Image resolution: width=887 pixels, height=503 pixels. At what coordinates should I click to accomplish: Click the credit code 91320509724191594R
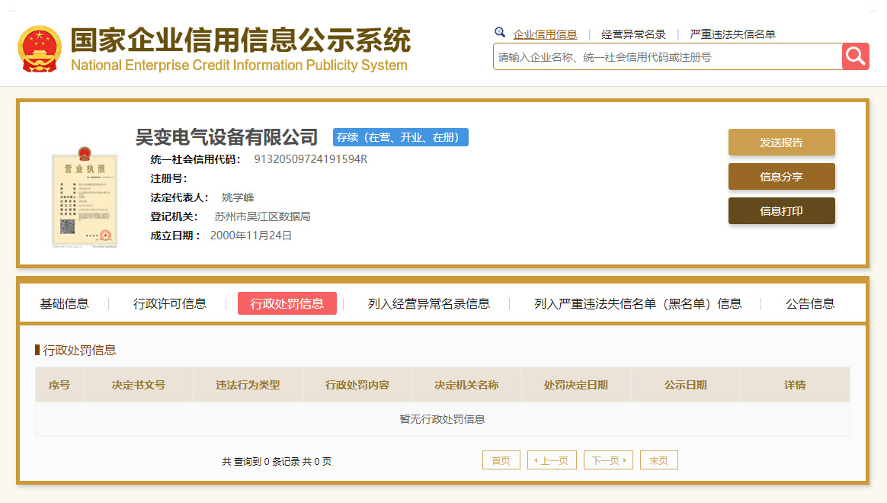click(311, 159)
